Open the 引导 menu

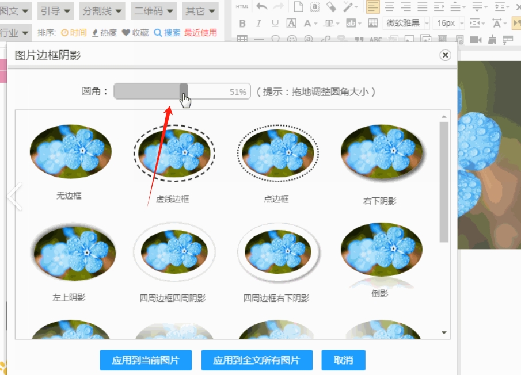click(55, 11)
